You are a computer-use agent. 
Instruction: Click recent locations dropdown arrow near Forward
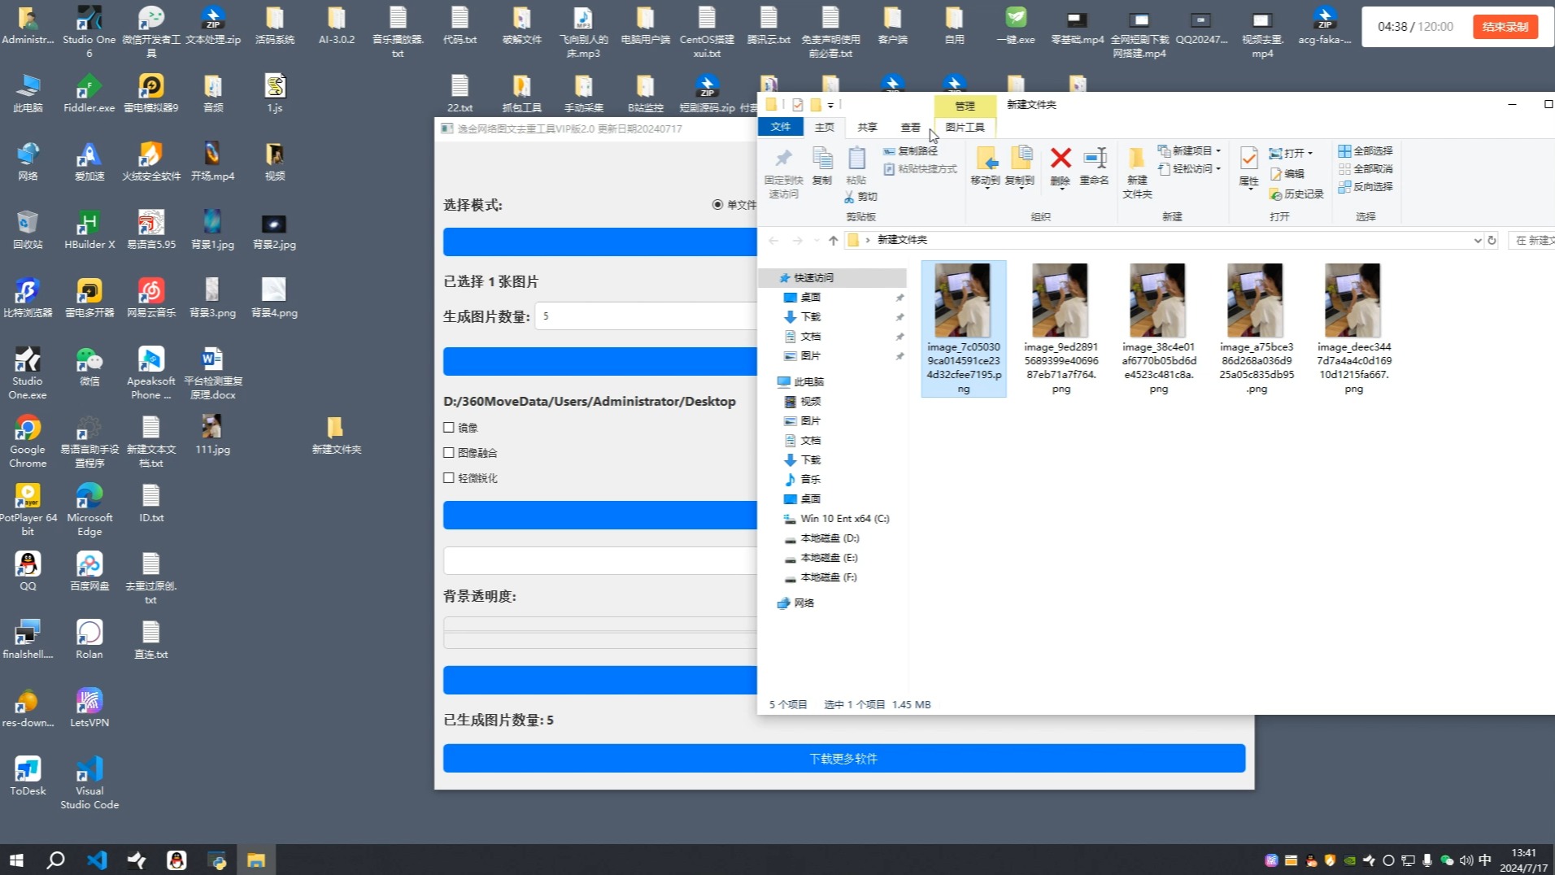point(816,241)
